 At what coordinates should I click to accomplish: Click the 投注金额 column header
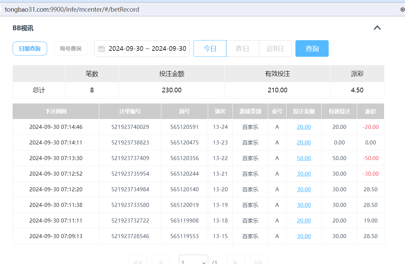pos(303,111)
